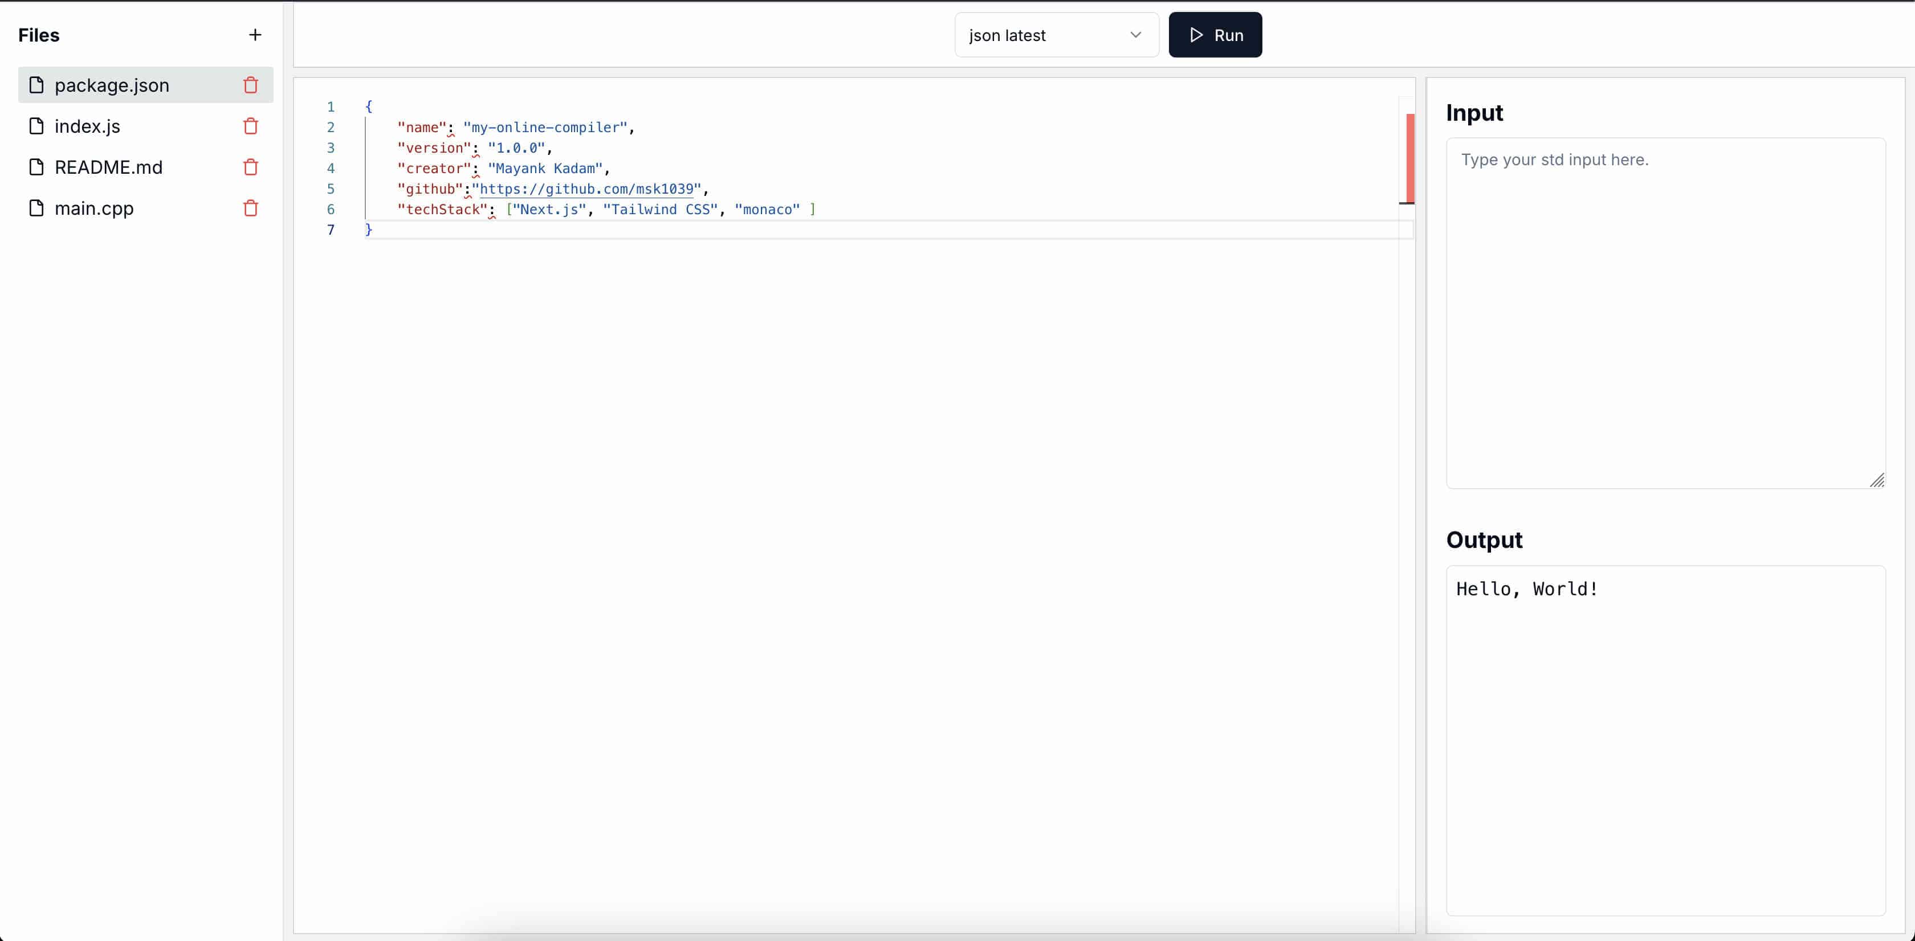
Task: Click the "version" key in the editor
Action: 434,148
